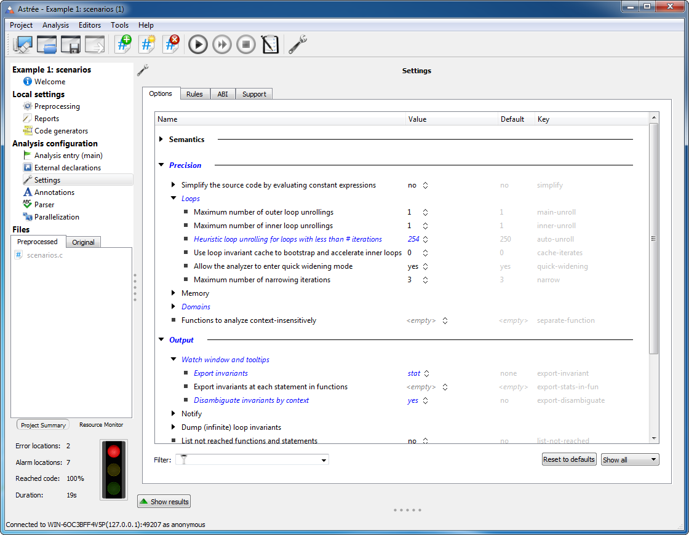The width and height of the screenshot is (689, 535).
Task: Click the export project toolbar icon
Action: (x=95, y=44)
